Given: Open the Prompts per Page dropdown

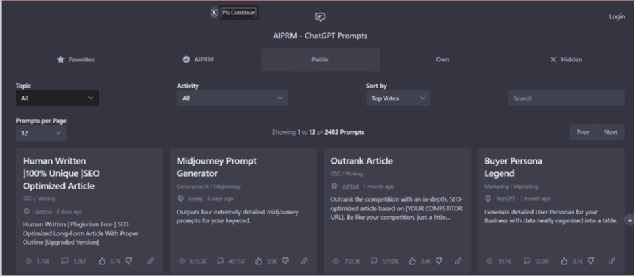Looking at the screenshot, I should tap(41, 133).
